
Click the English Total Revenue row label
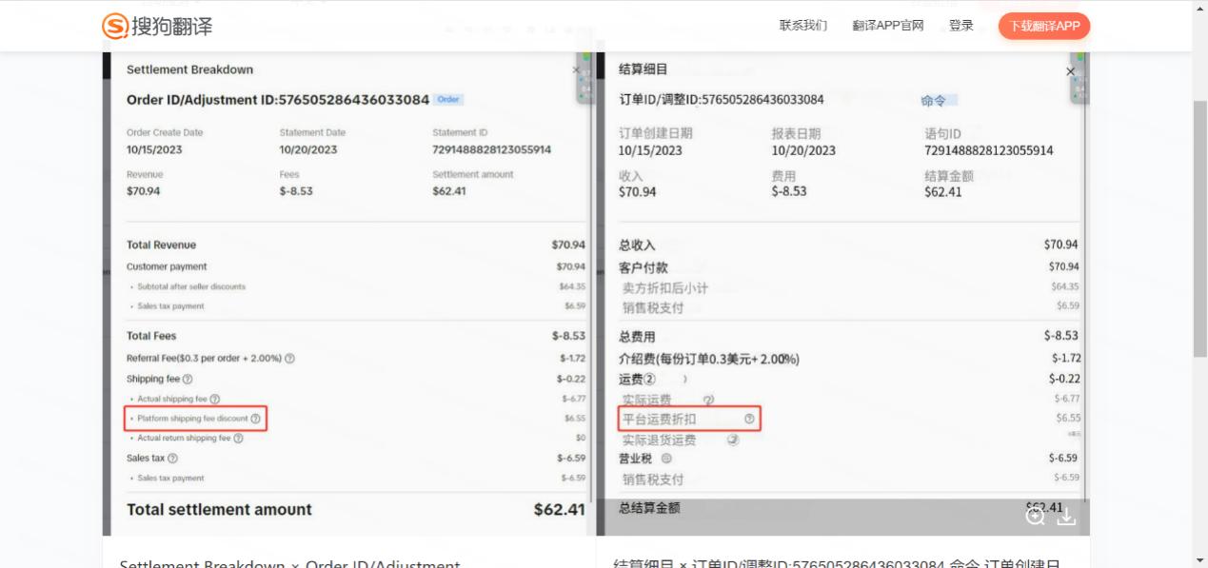(161, 245)
